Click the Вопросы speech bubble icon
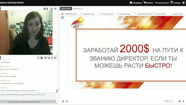Screen dimensions: 186x105 [x=145, y=3]
